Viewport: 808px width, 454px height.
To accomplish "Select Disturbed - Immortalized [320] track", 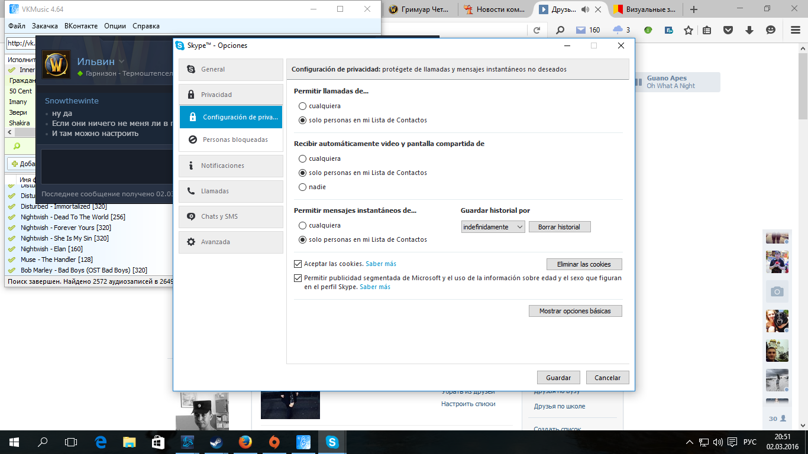I will pyautogui.click(x=64, y=206).
